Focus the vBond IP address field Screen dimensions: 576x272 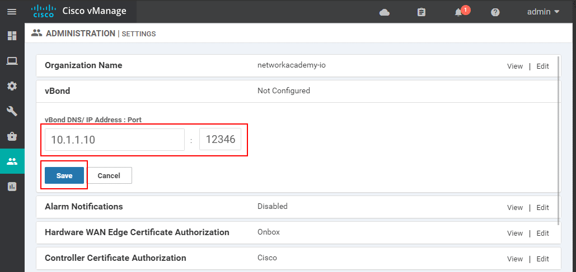click(115, 139)
